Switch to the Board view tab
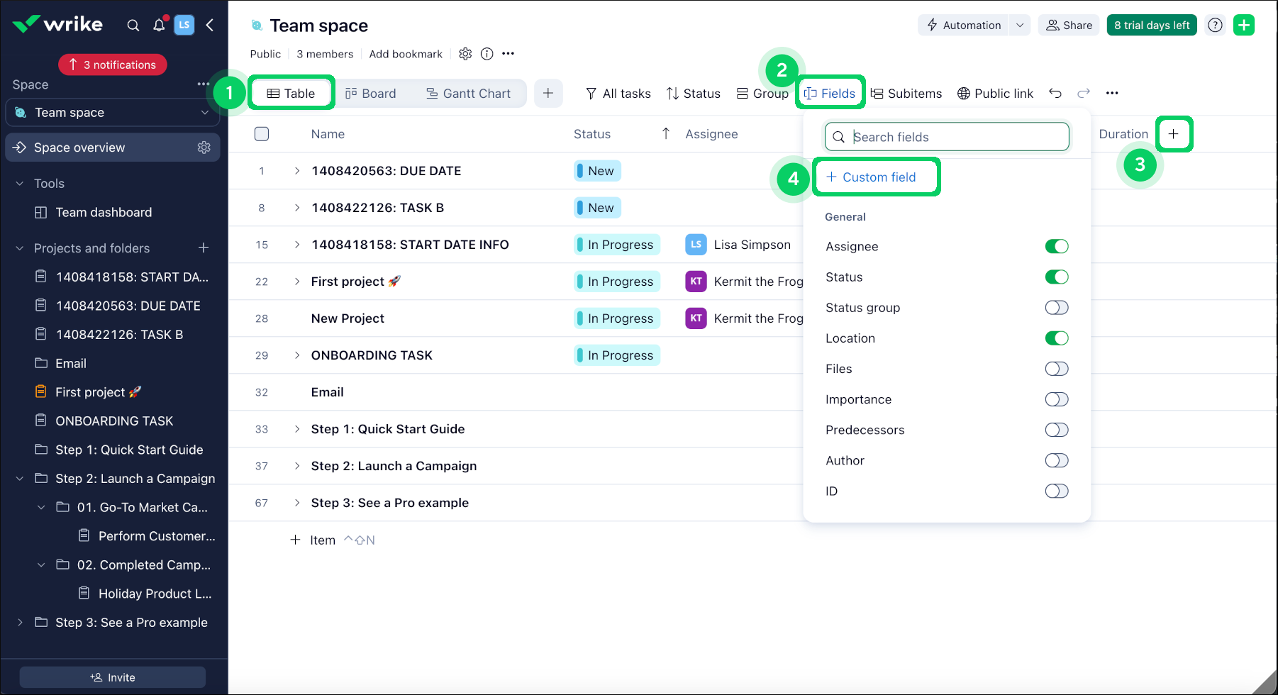The height and width of the screenshot is (695, 1278). [x=371, y=94]
